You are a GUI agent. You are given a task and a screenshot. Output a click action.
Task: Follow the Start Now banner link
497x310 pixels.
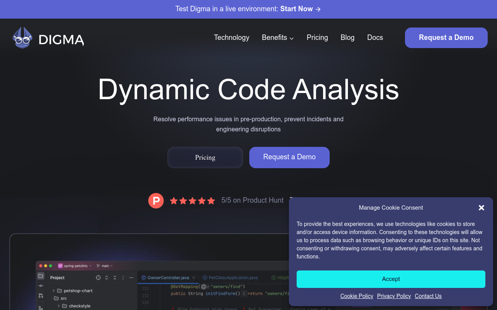coord(301,9)
